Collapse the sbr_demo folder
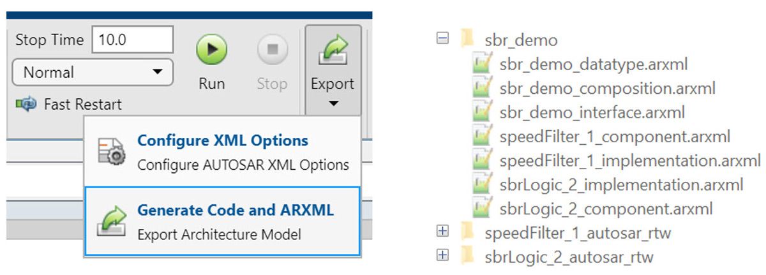The image size is (766, 275). pyautogui.click(x=442, y=39)
